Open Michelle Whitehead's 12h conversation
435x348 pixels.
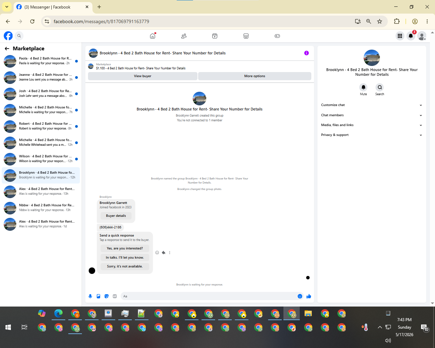point(41,143)
